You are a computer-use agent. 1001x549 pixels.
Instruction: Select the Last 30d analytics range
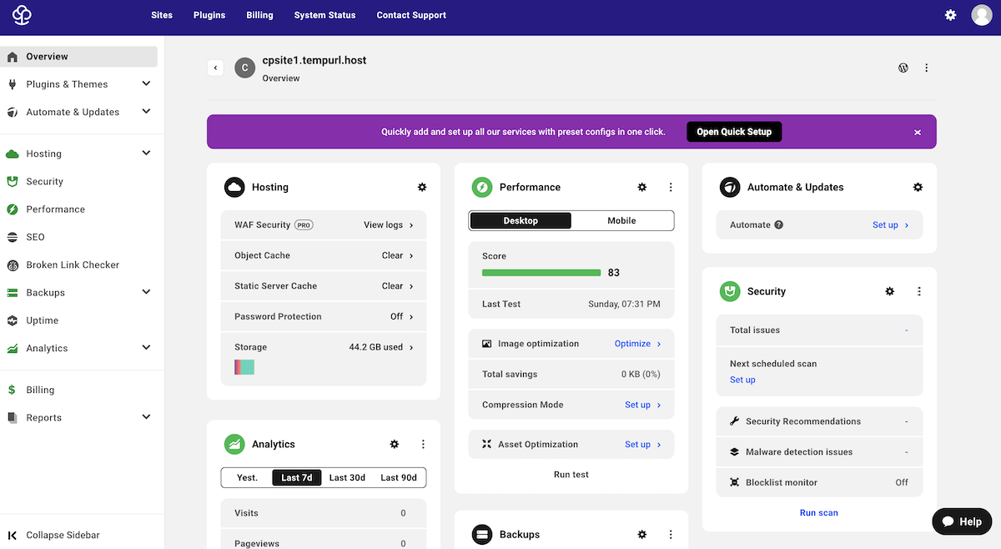point(346,477)
